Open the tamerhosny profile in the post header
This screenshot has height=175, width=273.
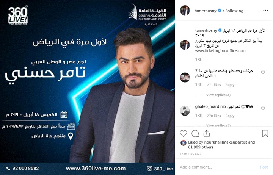(x=205, y=11)
